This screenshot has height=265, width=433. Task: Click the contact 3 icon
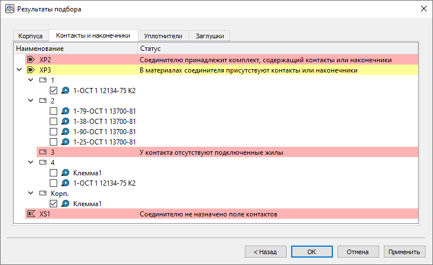pos(42,152)
